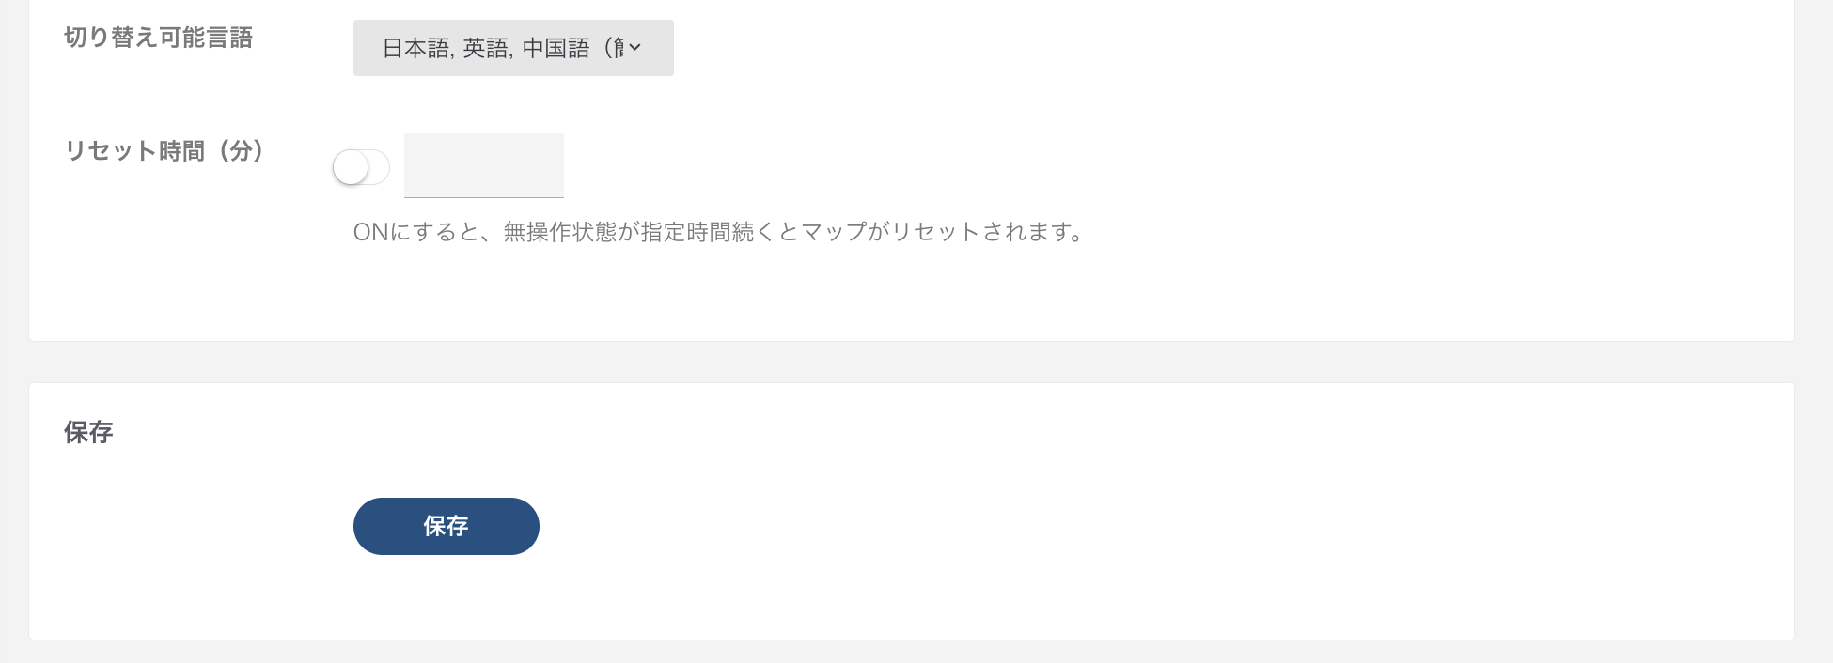Click the 日本語 text in language selector
The image size is (1833, 663).
pyautogui.click(x=416, y=48)
